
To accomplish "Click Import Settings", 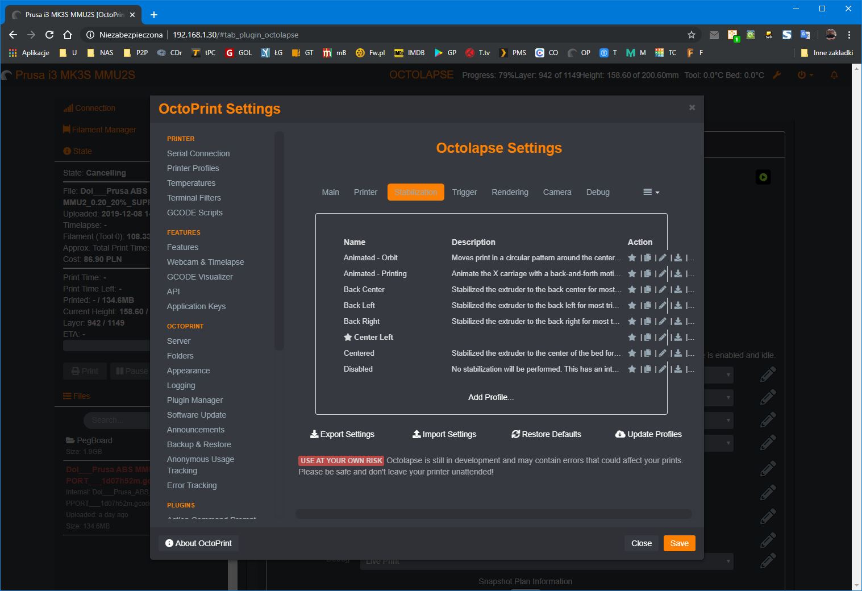I will pyautogui.click(x=444, y=434).
